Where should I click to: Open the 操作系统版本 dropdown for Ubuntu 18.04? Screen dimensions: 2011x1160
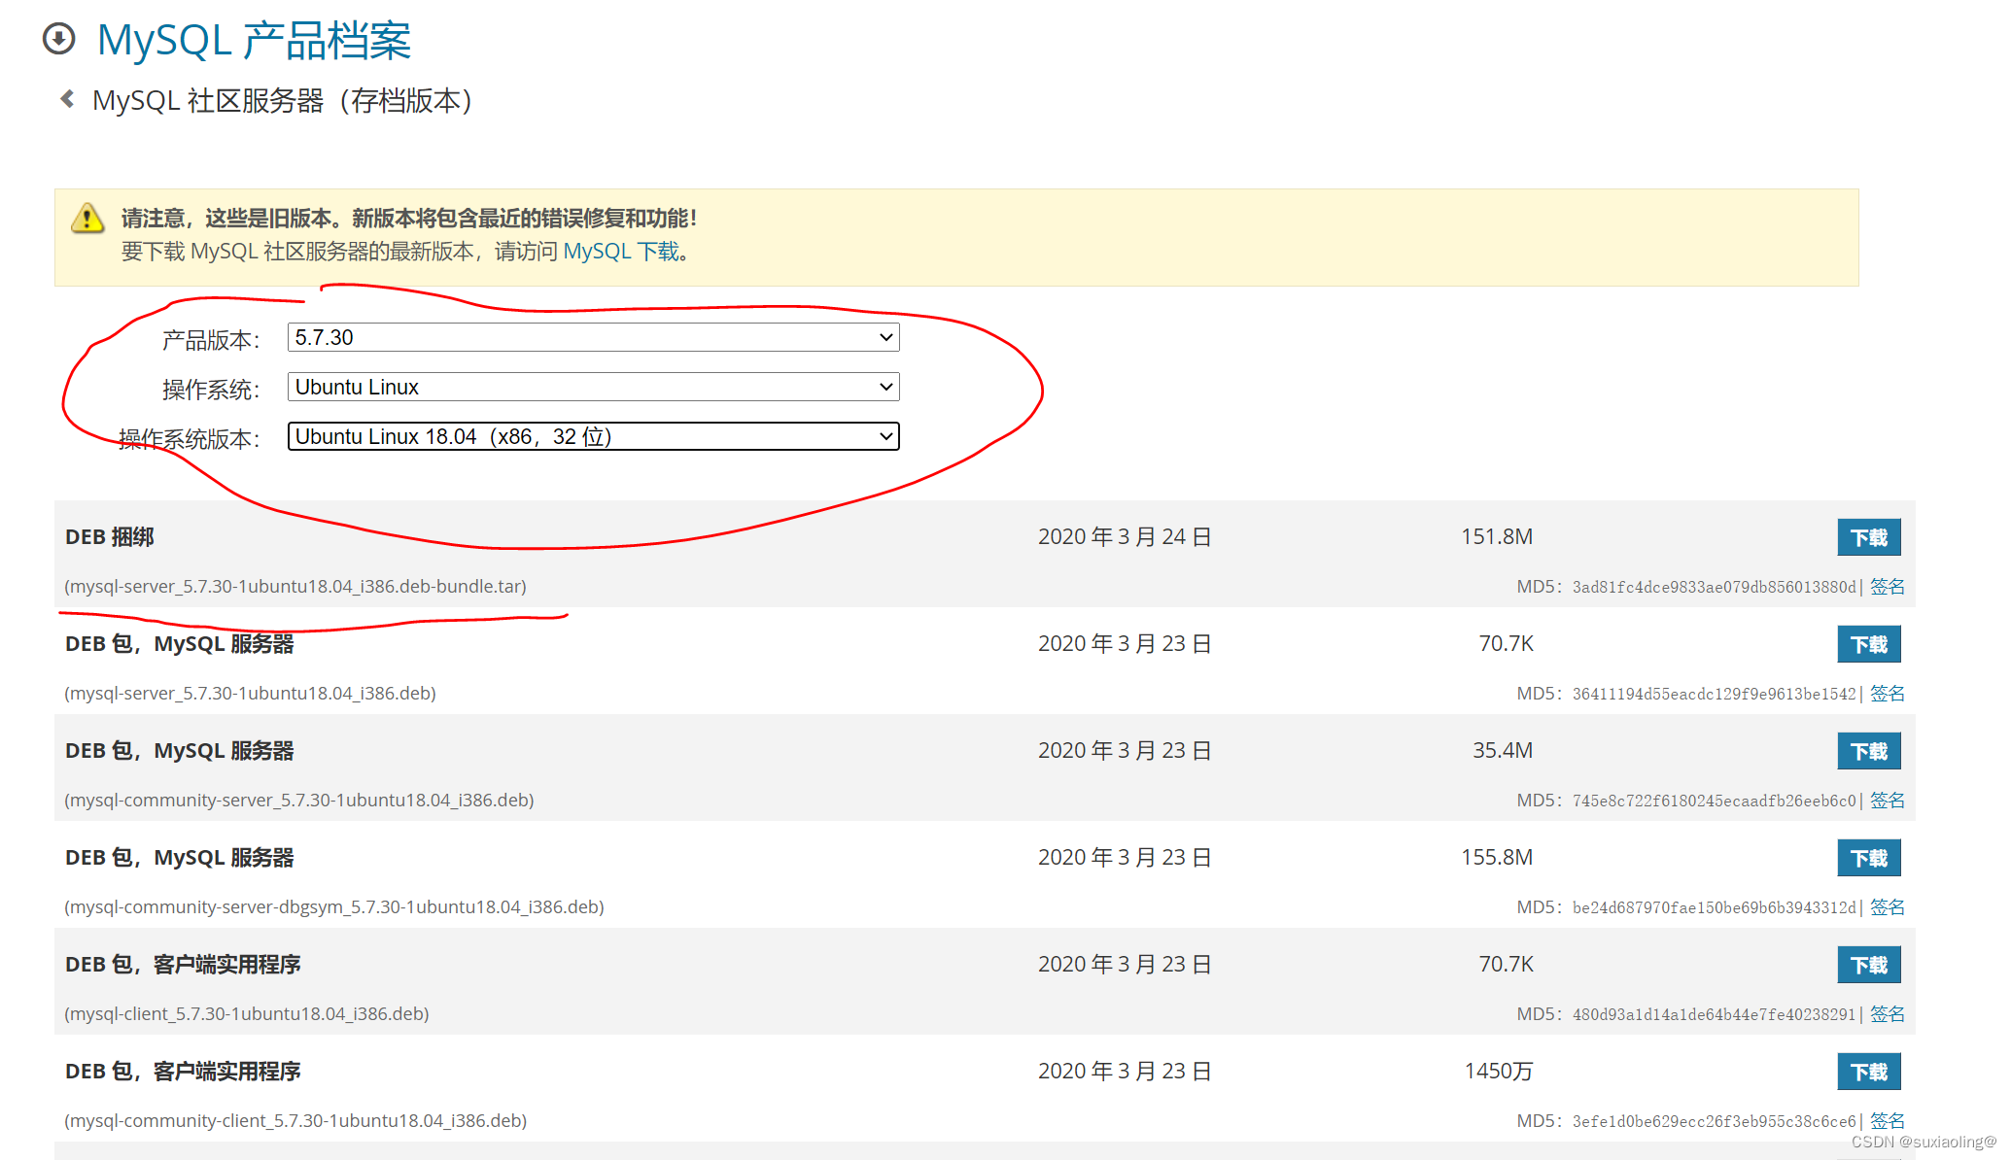593,436
